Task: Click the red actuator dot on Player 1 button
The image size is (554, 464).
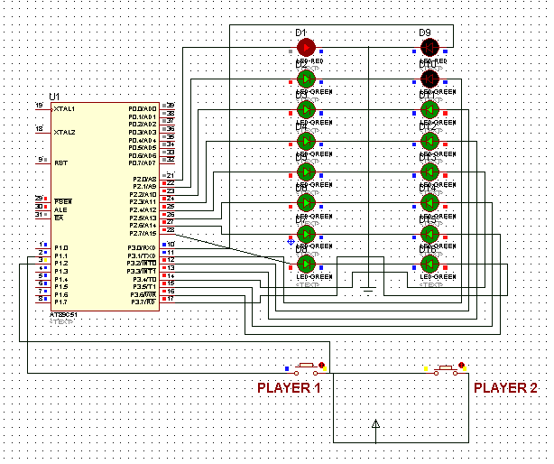Action: [x=324, y=366]
